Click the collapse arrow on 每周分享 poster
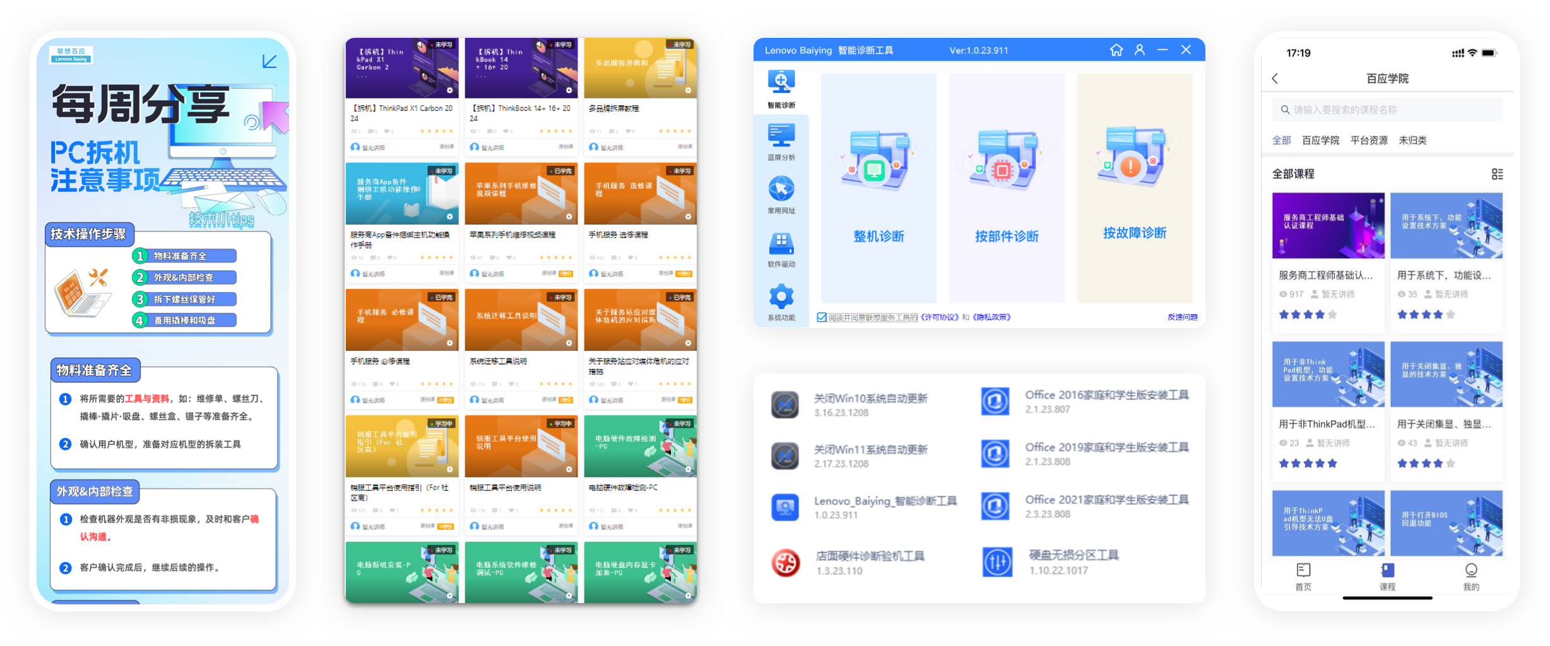1550x646 pixels. click(269, 61)
